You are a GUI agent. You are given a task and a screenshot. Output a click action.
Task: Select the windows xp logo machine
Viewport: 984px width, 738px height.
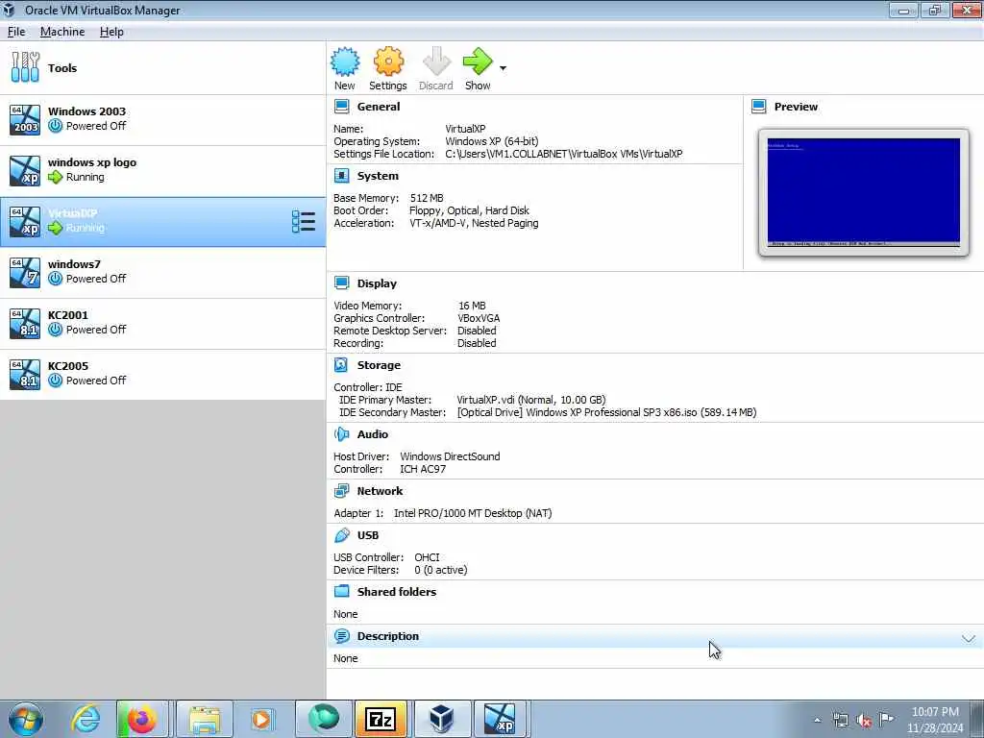162,170
